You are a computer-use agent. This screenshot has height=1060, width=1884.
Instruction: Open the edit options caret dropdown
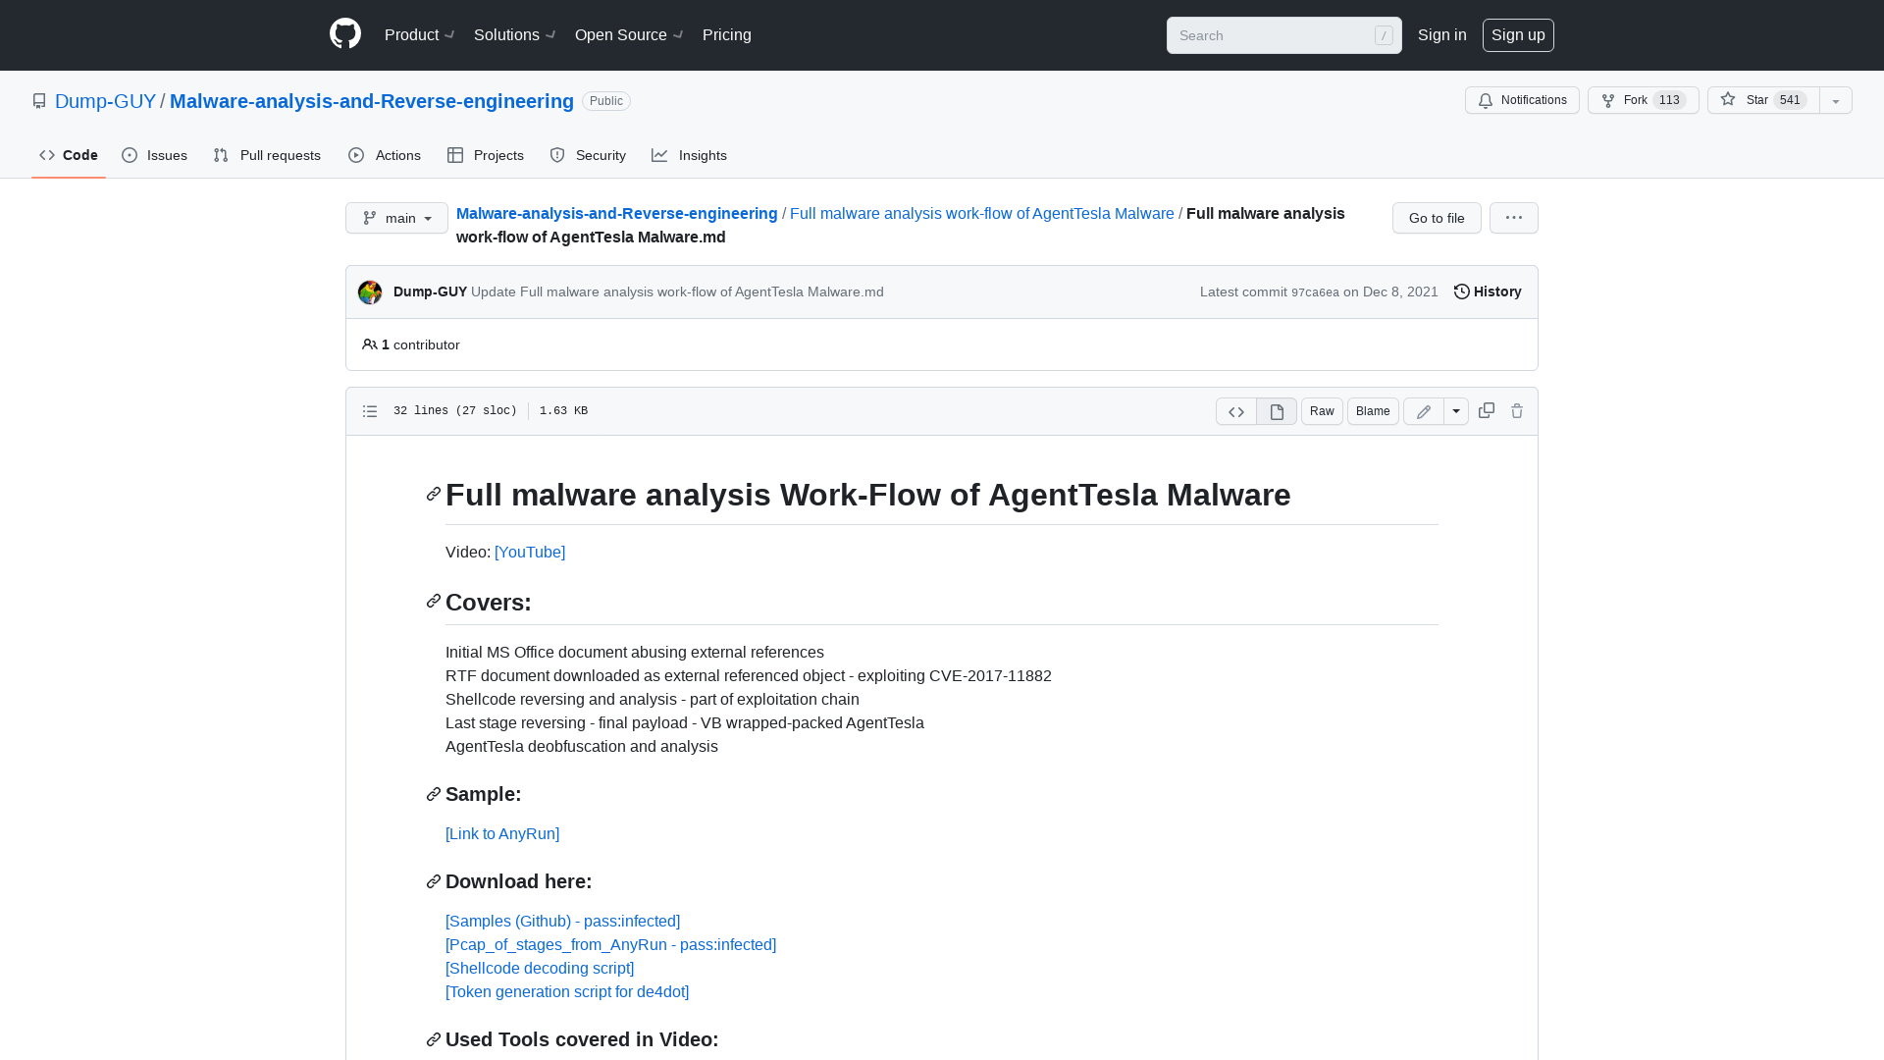coord(1456,411)
